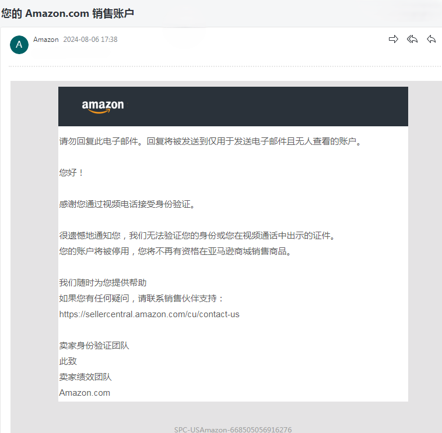
Task: Click the 请勿回复此电子邮件 notice line
Action: coord(211,141)
